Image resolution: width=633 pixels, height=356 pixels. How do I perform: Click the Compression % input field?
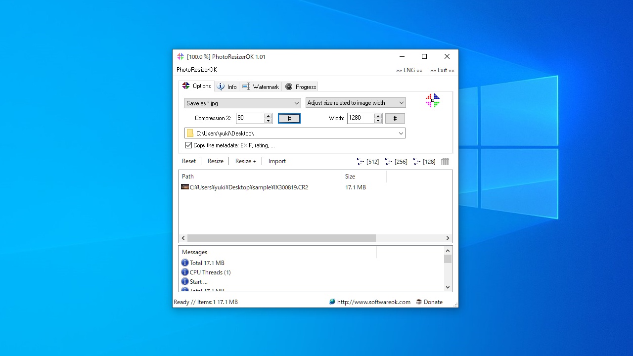pyautogui.click(x=250, y=118)
